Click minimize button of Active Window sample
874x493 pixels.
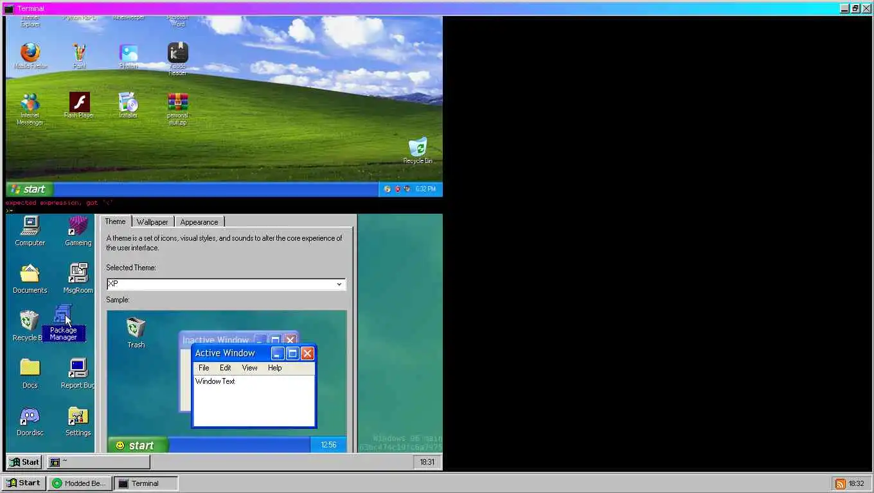point(278,353)
